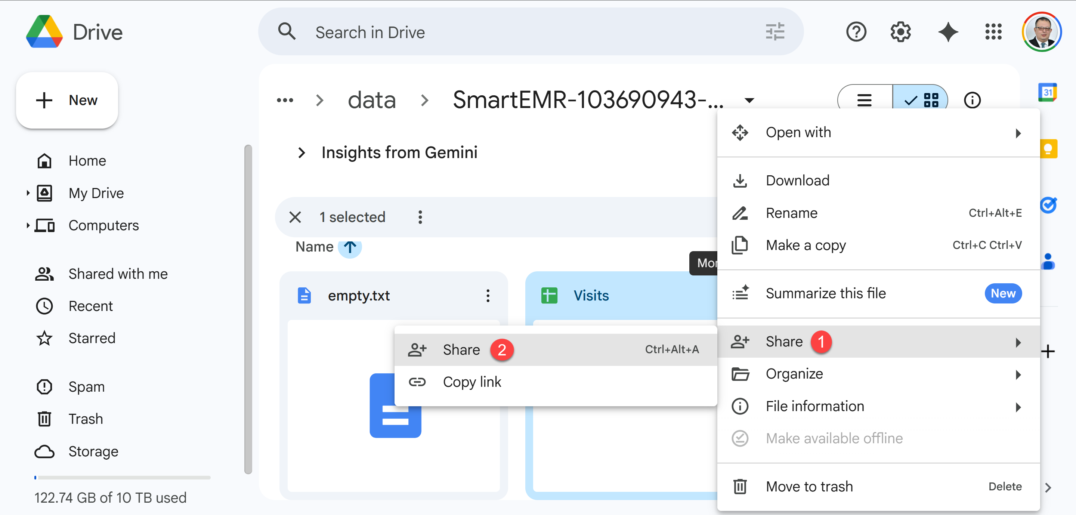Expand Insights from Gemini section
The height and width of the screenshot is (515, 1076).
(x=302, y=153)
